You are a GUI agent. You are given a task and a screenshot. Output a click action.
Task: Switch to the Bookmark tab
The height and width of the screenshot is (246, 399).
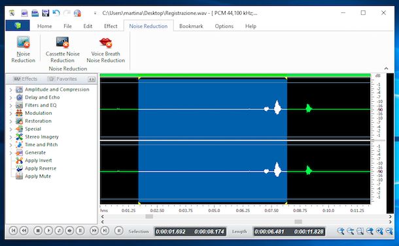coord(191,26)
